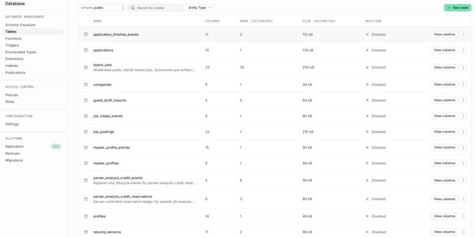475x238 pixels.
Task: Open Replication page
Action: [14, 147]
